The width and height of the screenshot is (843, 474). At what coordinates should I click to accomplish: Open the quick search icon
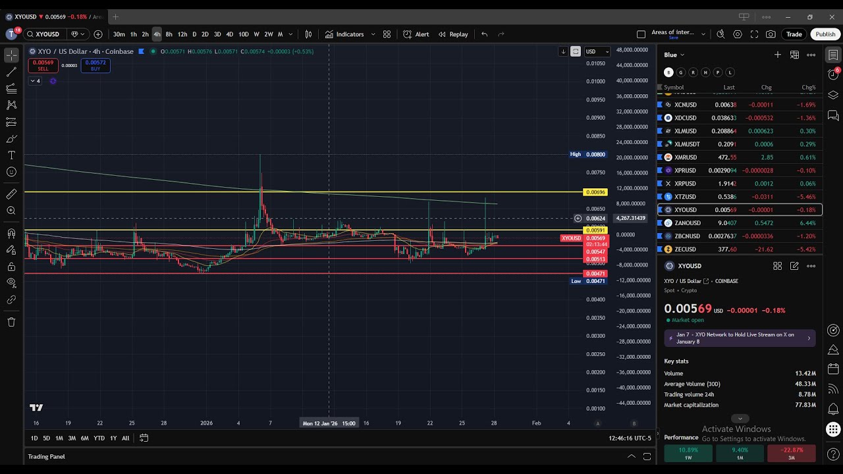[721, 34]
